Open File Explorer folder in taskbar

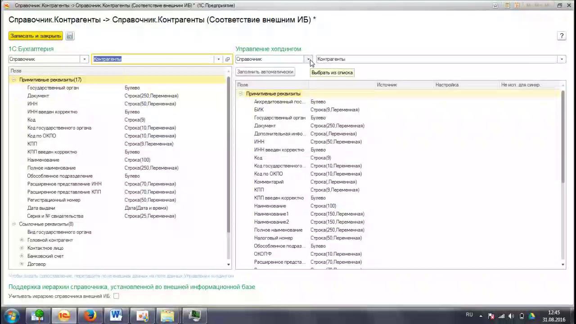tap(167, 315)
